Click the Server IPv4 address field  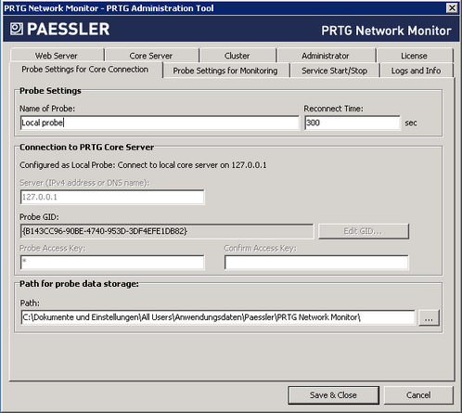point(112,197)
